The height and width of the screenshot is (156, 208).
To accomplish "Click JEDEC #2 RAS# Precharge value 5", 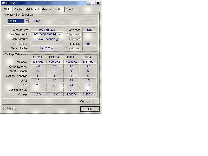I will click(55, 76).
